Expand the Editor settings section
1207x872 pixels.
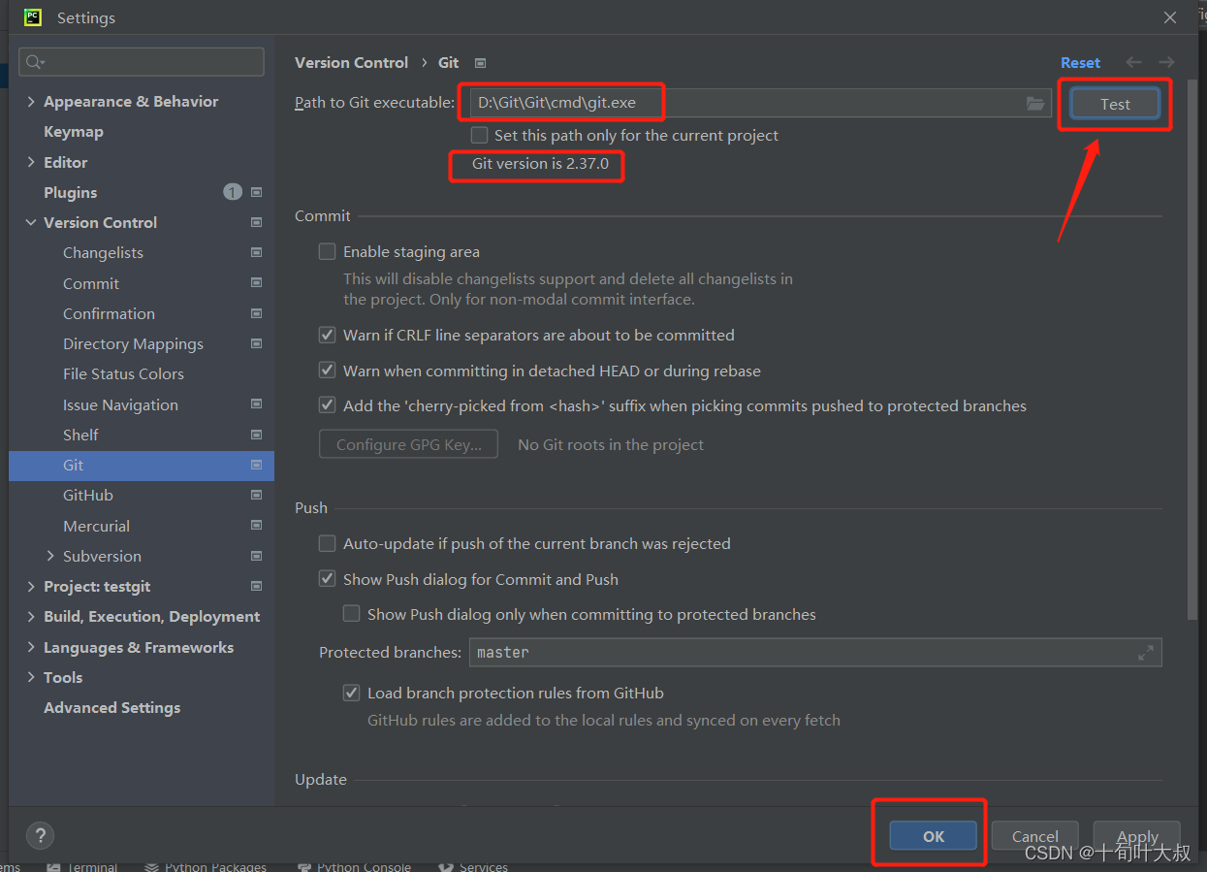(31, 162)
